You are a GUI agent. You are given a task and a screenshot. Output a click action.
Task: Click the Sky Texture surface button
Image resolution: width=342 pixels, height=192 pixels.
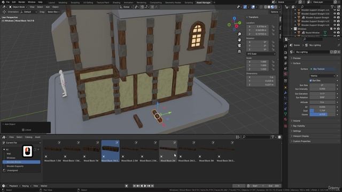click(x=322, y=69)
